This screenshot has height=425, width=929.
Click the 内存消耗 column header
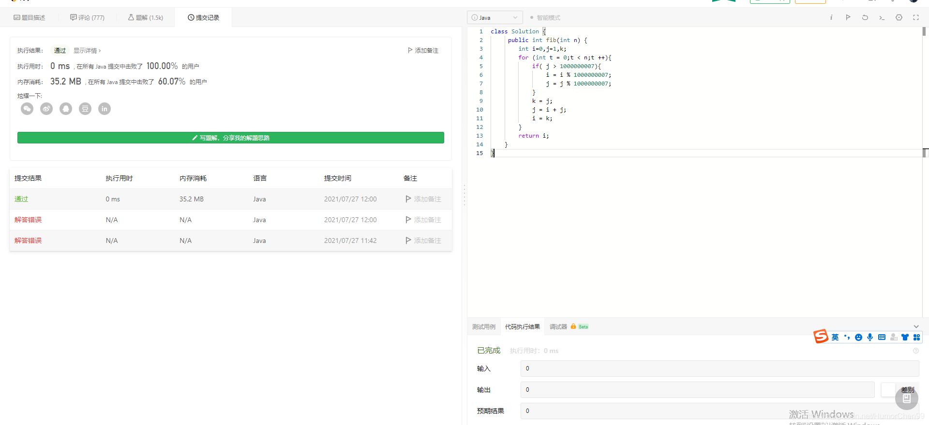193,178
